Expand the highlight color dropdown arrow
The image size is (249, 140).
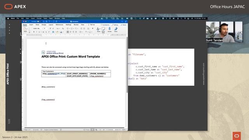(59, 32)
